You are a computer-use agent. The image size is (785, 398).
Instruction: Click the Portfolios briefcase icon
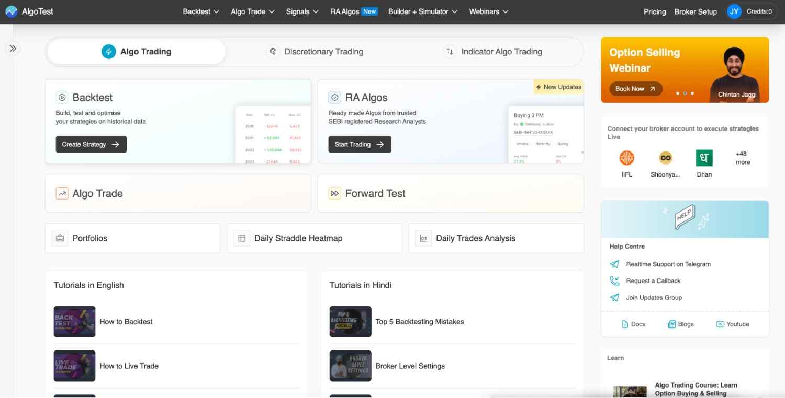pyautogui.click(x=60, y=238)
